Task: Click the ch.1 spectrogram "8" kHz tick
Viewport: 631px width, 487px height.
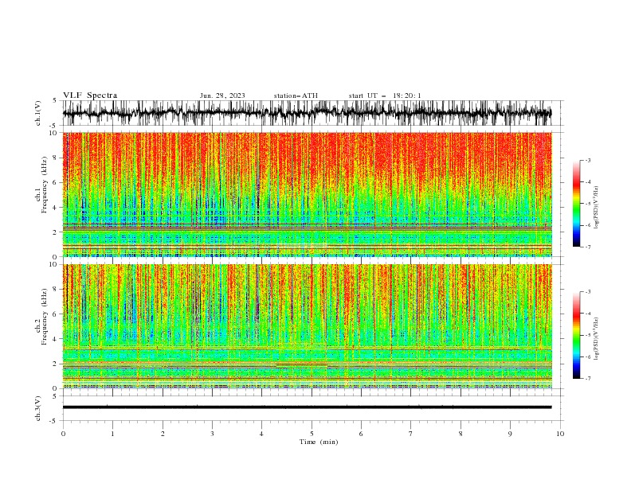Action: 55,158
